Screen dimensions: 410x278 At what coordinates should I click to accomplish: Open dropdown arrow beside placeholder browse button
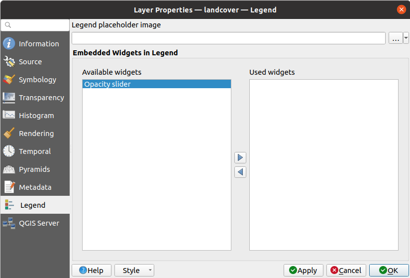click(x=406, y=38)
